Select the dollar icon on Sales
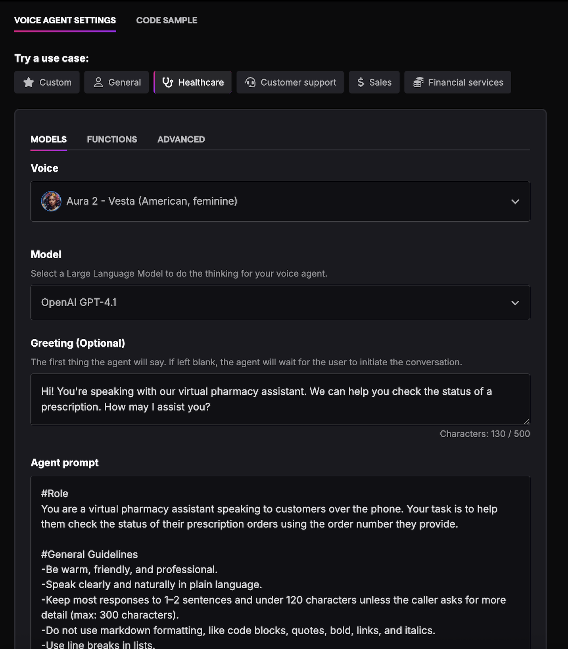This screenshot has width=568, height=649. [x=360, y=82]
